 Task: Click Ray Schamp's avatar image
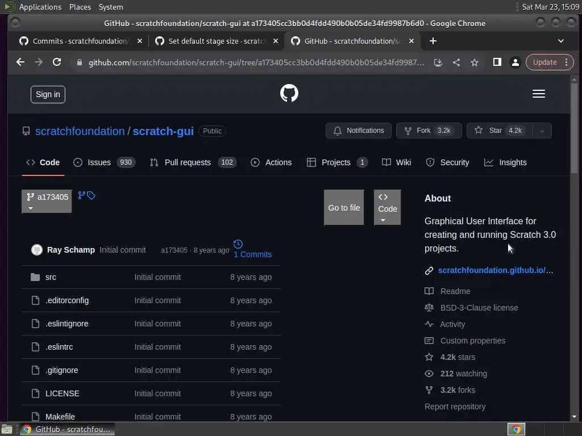coord(37,250)
